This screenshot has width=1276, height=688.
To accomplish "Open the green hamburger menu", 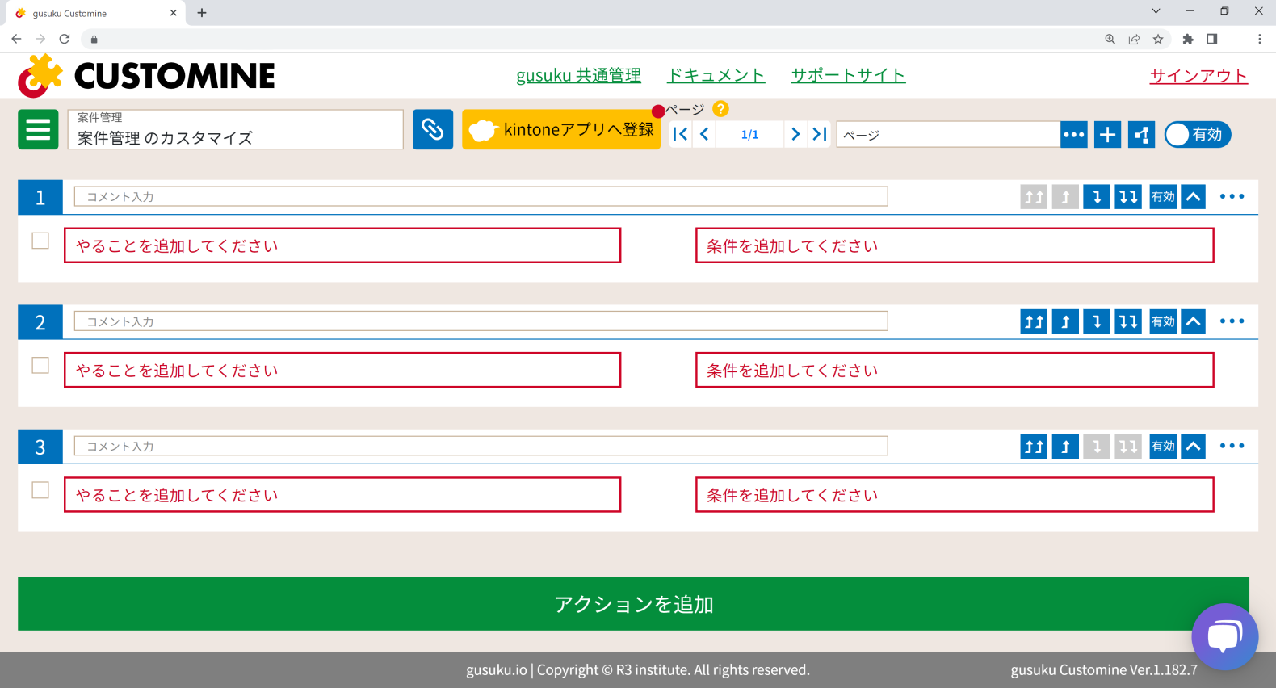I will point(38,129).
